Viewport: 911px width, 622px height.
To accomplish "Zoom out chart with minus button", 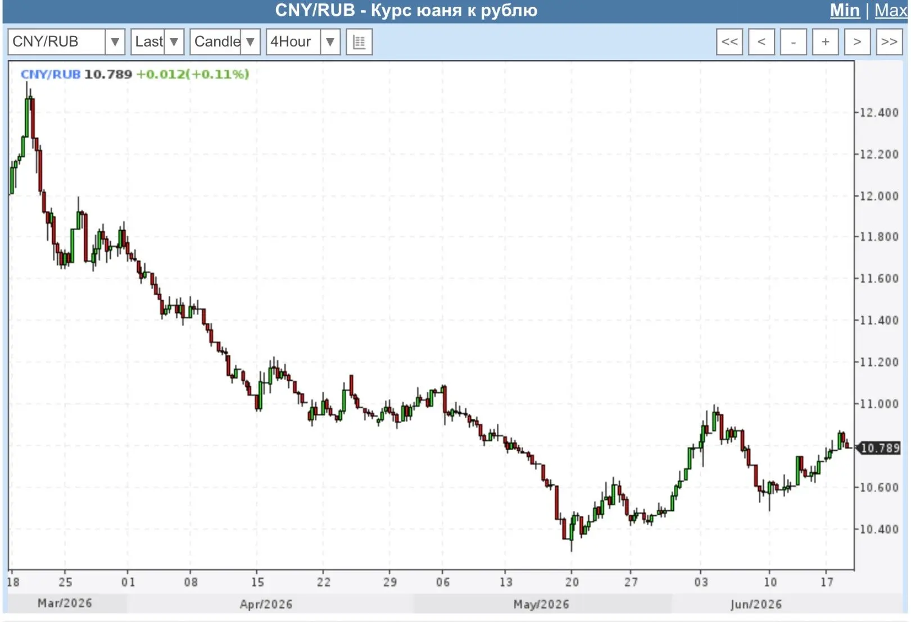I will 794,42.
